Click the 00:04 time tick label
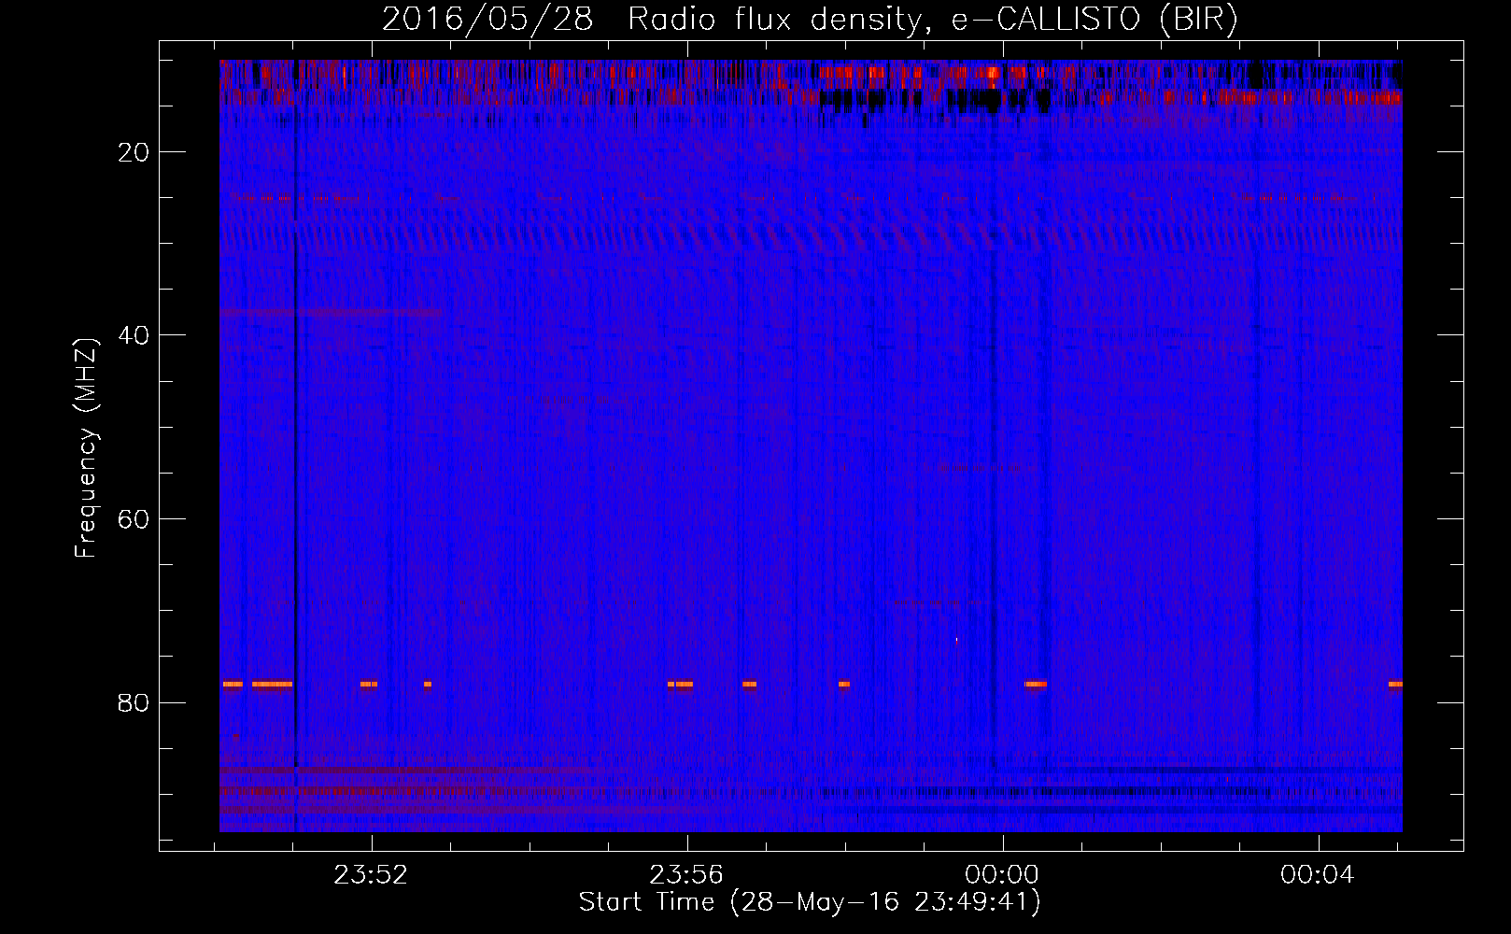Screen dimensions: 1511x934 (x=1318, y=875)
